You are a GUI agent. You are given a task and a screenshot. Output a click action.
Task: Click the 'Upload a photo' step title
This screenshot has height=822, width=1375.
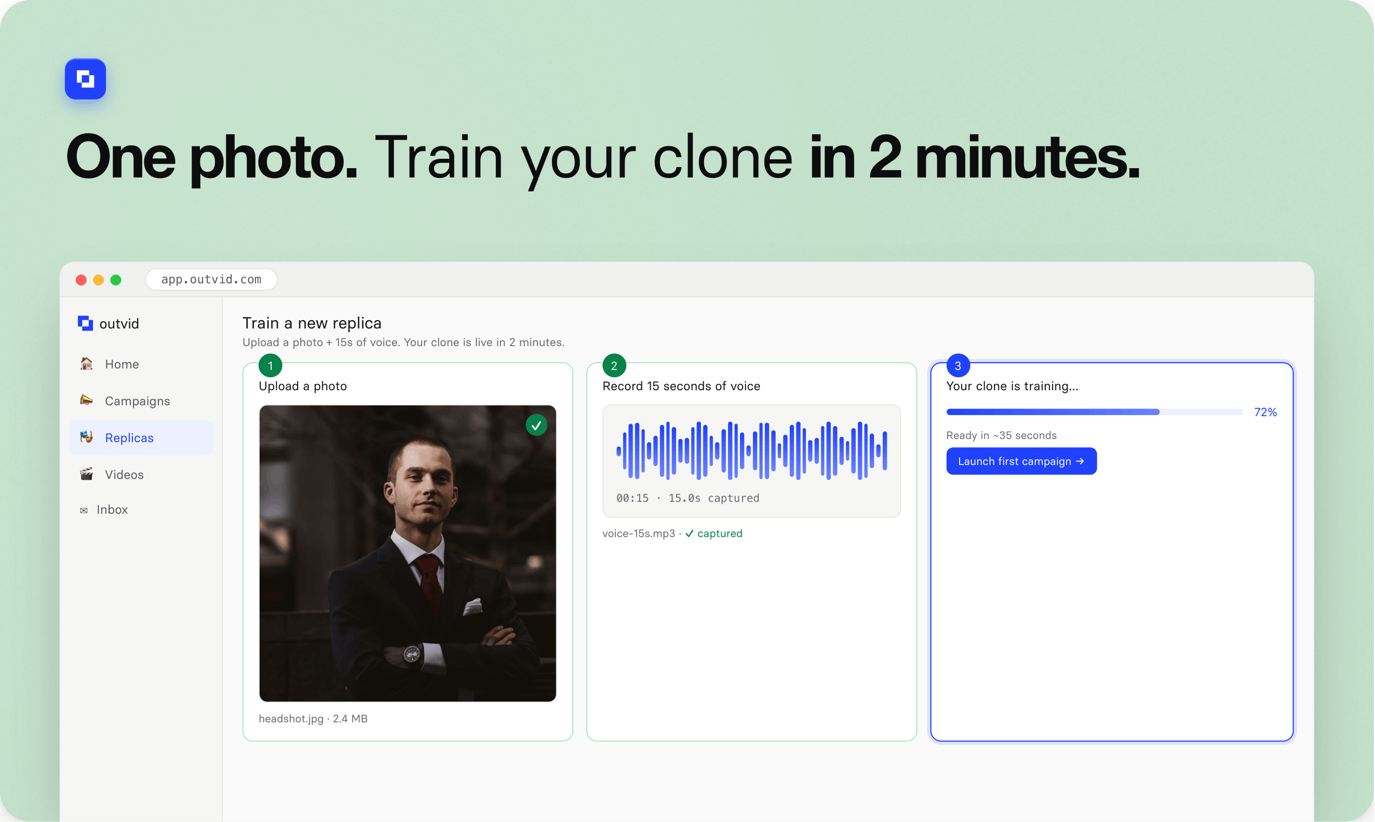pyautogui.click(x=303, y=387)
